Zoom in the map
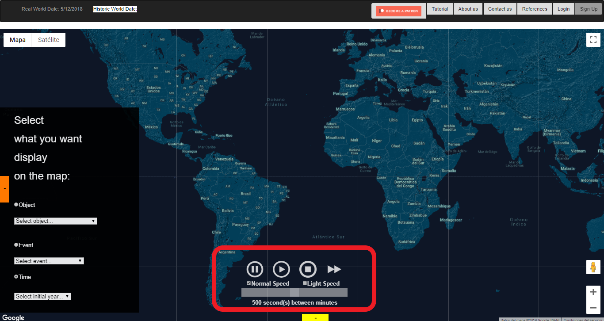This screenshot has width=604, height=321. pyautogui.click(x=593, y=292)
